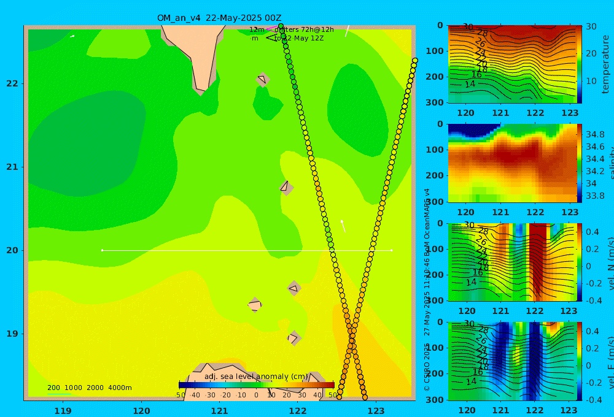614x417 pixels.
Task: Click where the two drifter tracks cross
Action: pyautogui.click(x=352, y=335)
